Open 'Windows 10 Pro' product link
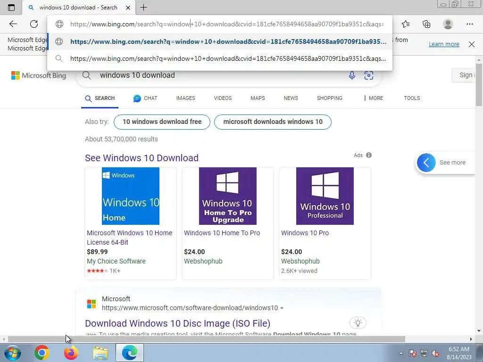 (305, 233)
